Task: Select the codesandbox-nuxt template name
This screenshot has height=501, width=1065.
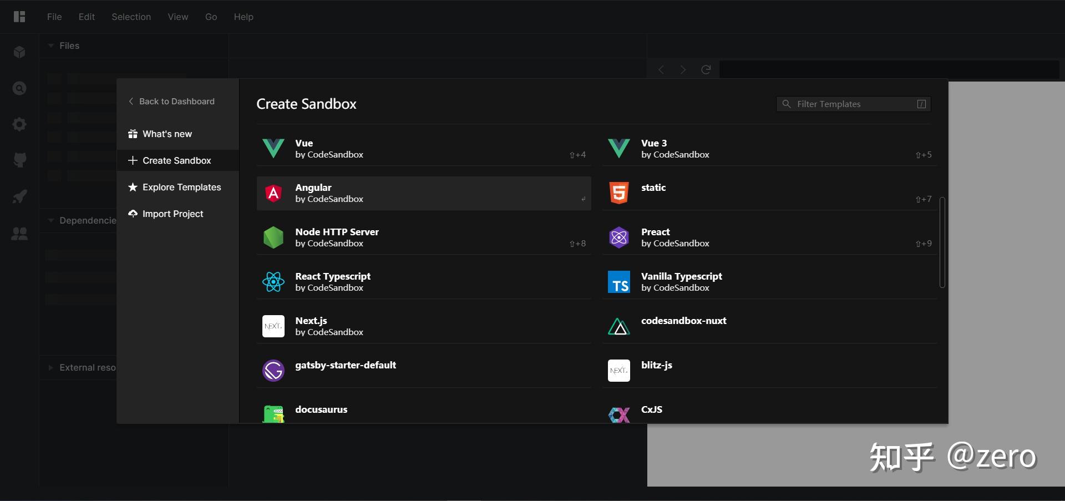Action: point(684,321)
